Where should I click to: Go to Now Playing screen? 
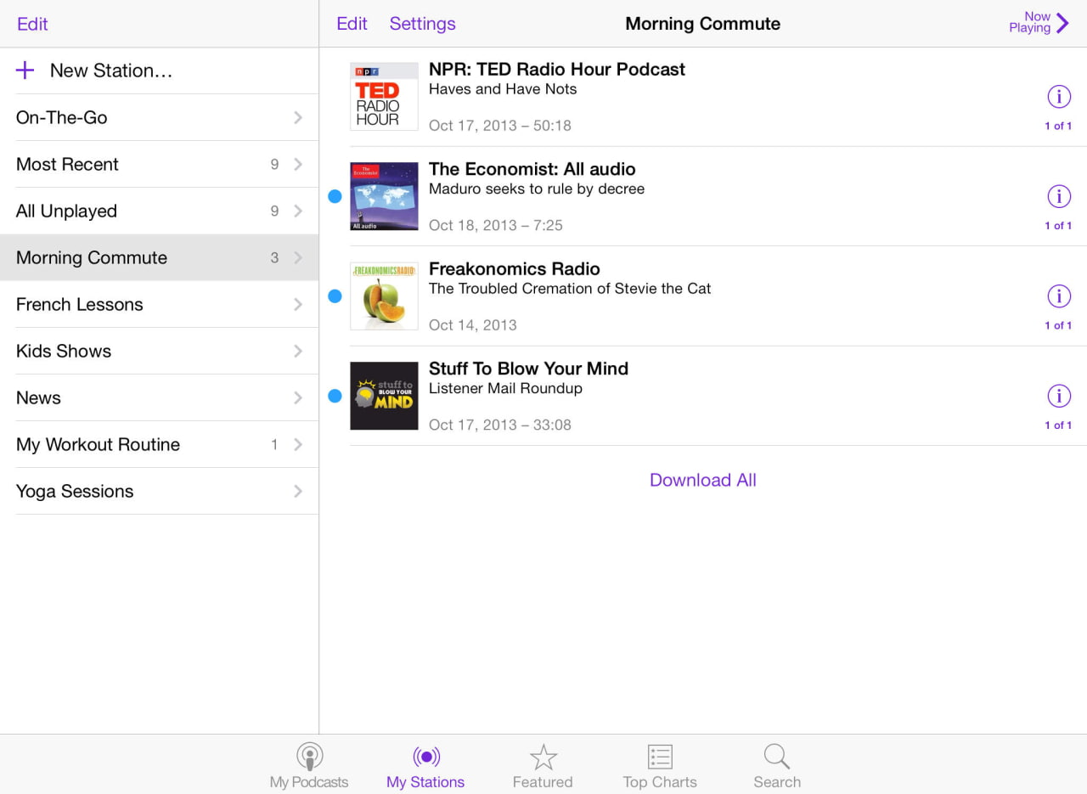point(1039,23)
